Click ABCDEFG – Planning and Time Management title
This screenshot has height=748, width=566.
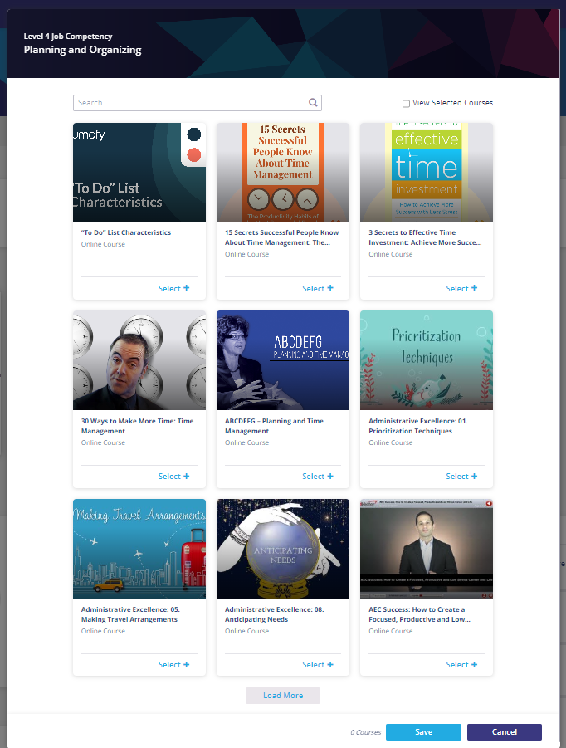tap(274, 426)
